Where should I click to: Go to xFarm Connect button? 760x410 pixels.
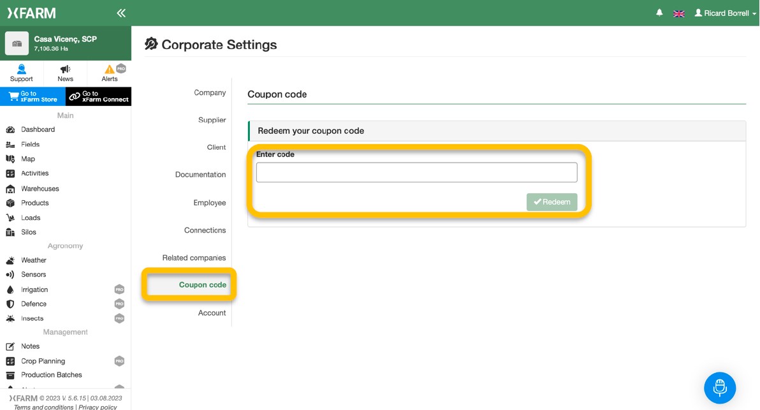(98, 96)
